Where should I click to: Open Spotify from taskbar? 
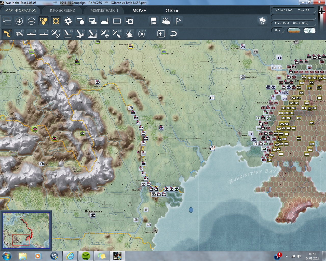point(86,256)
